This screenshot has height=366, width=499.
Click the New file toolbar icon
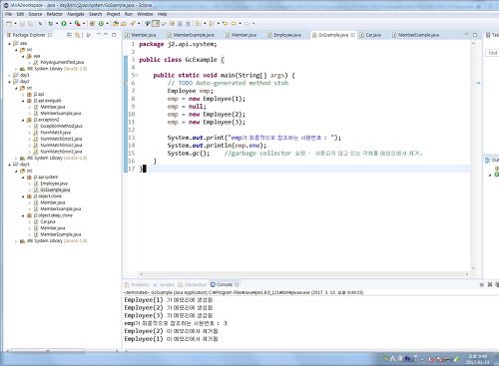pyautogui.click(x=9, y=24)
